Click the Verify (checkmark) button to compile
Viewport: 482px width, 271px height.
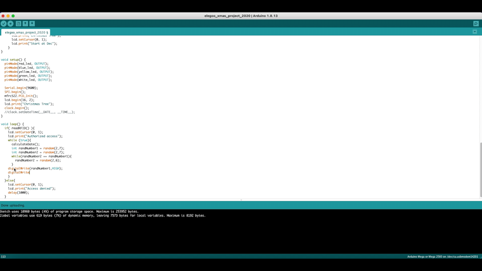click(x=4, y=23)
